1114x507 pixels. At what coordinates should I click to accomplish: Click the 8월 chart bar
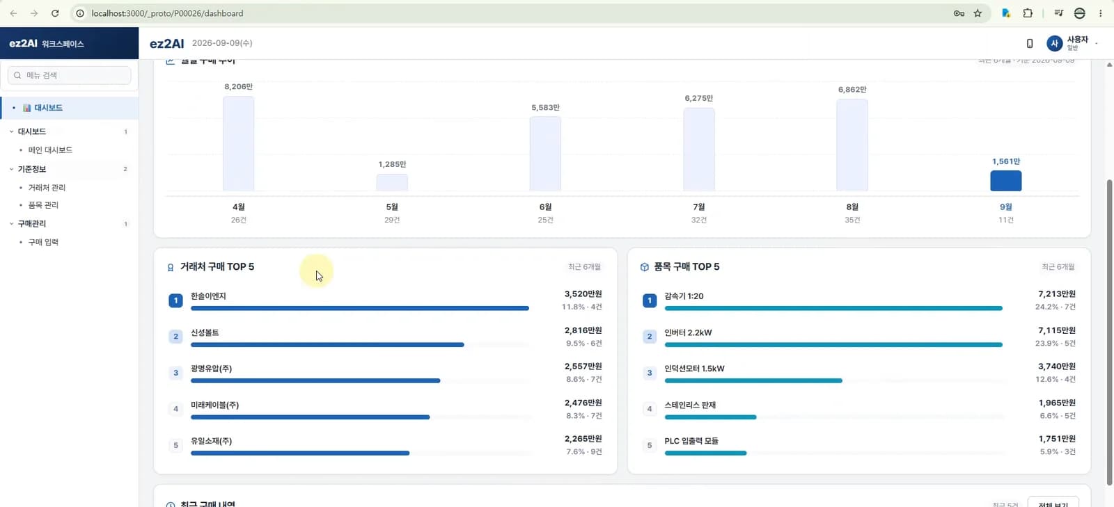point(852,145)
